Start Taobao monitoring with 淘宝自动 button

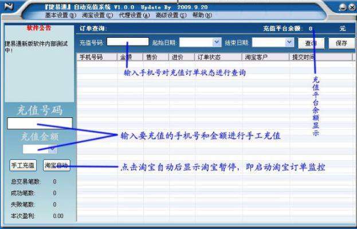(x=56, y=165)
